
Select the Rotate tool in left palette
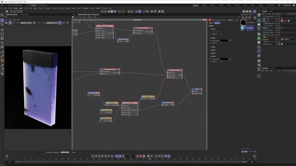point(2,34)
